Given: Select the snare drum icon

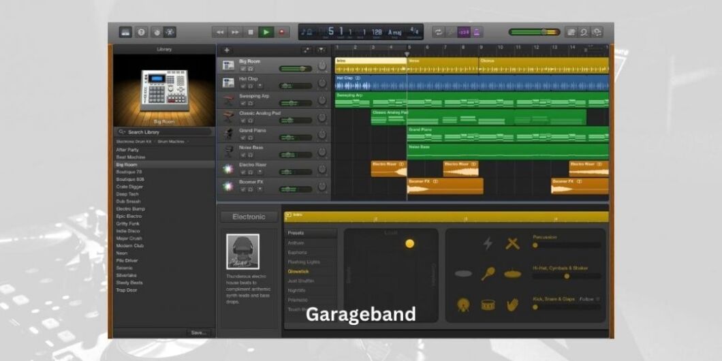Looking at the screenshot, I should 488,305.
